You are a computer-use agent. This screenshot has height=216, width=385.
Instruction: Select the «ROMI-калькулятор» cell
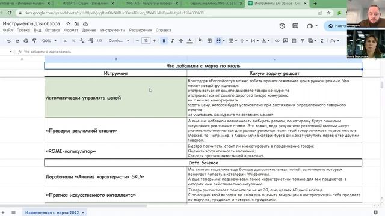(115, 151)
